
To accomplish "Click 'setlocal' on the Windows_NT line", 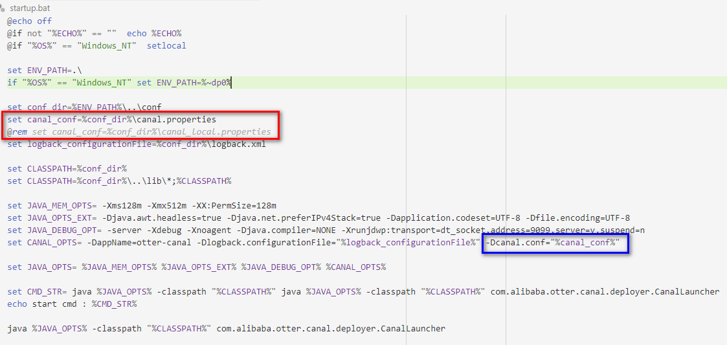I will tap(166, 46).
